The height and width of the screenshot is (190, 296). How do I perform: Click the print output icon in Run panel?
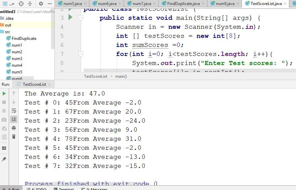(14, 128)
